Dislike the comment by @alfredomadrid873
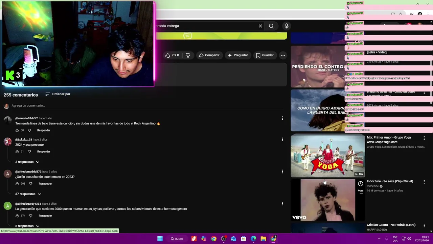Image resolution: width=433 pixels, height=244 pixels. (31, 184)
